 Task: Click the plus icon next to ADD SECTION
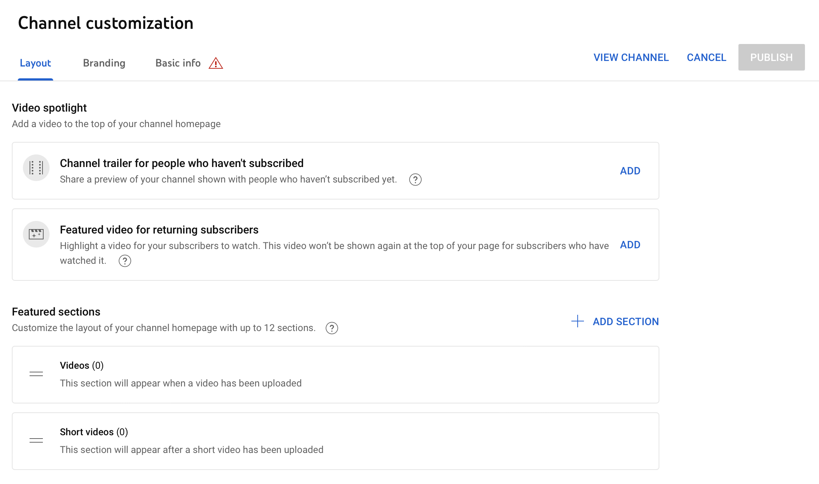[x=577, y=321]
